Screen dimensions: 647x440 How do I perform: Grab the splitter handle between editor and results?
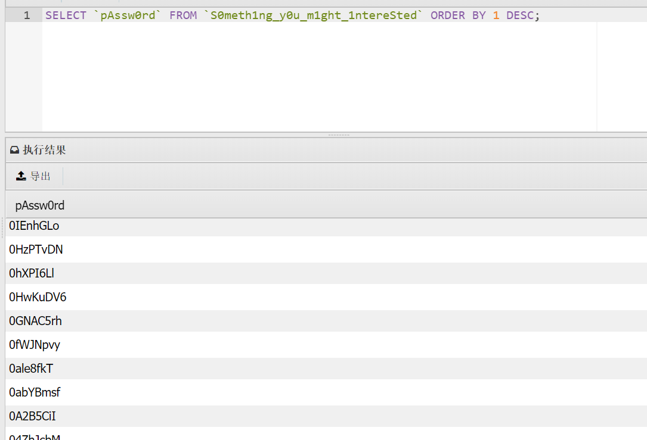click(339, 135)
